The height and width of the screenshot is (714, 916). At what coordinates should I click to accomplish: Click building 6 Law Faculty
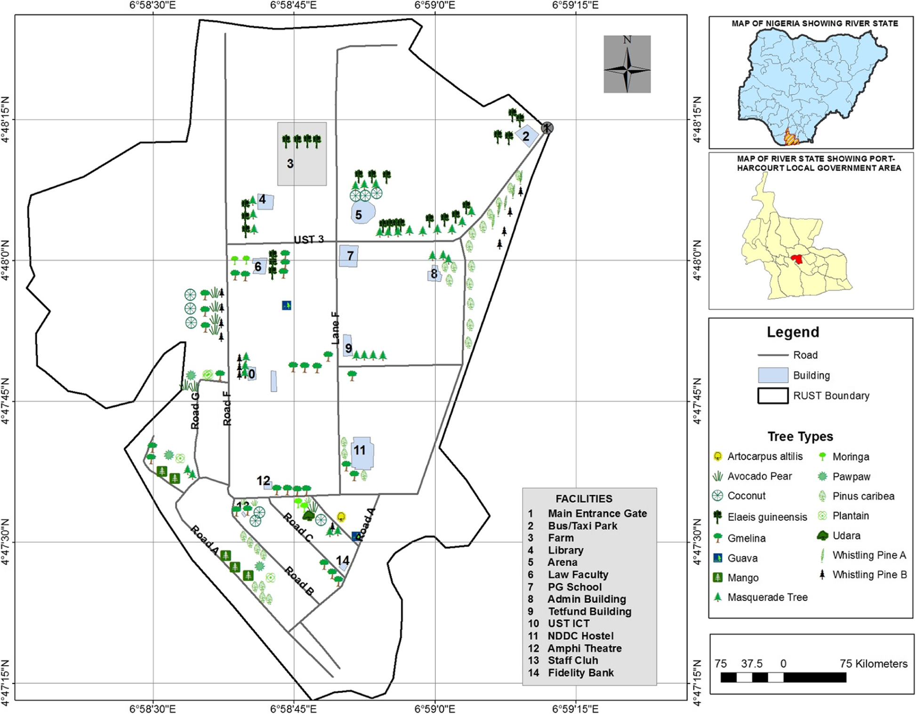(260, 266)
